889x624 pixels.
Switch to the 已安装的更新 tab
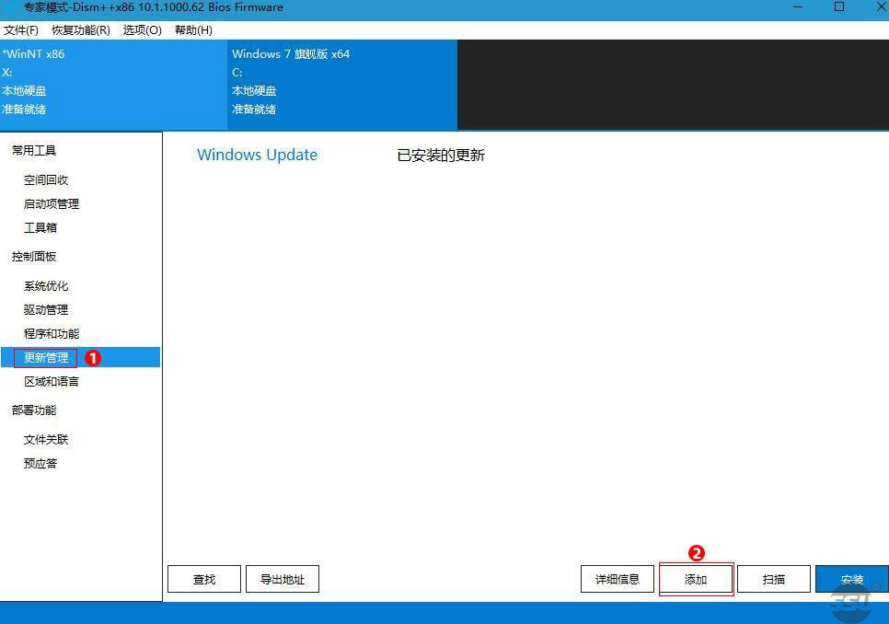point(441,156)
